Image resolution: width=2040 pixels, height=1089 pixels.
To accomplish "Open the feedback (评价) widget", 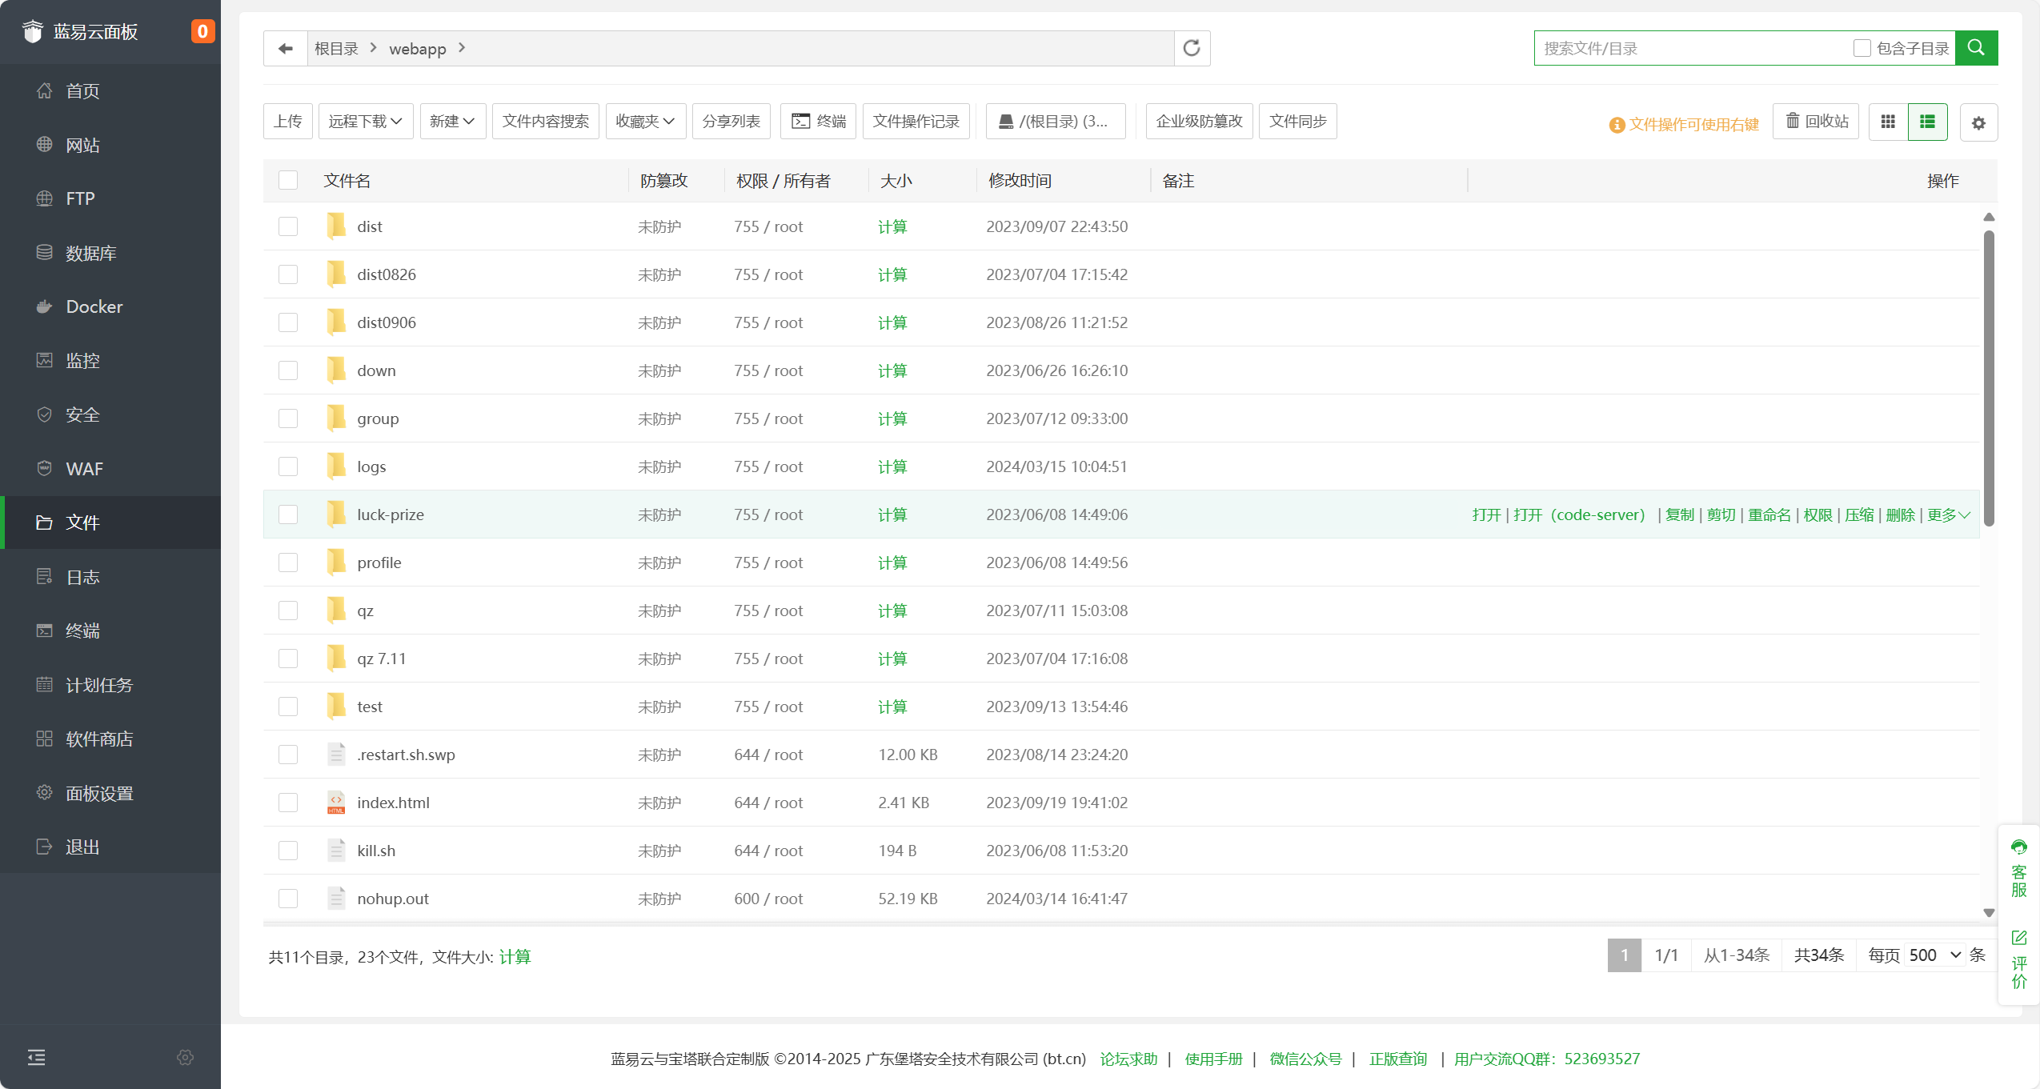I will (2018, 959).
